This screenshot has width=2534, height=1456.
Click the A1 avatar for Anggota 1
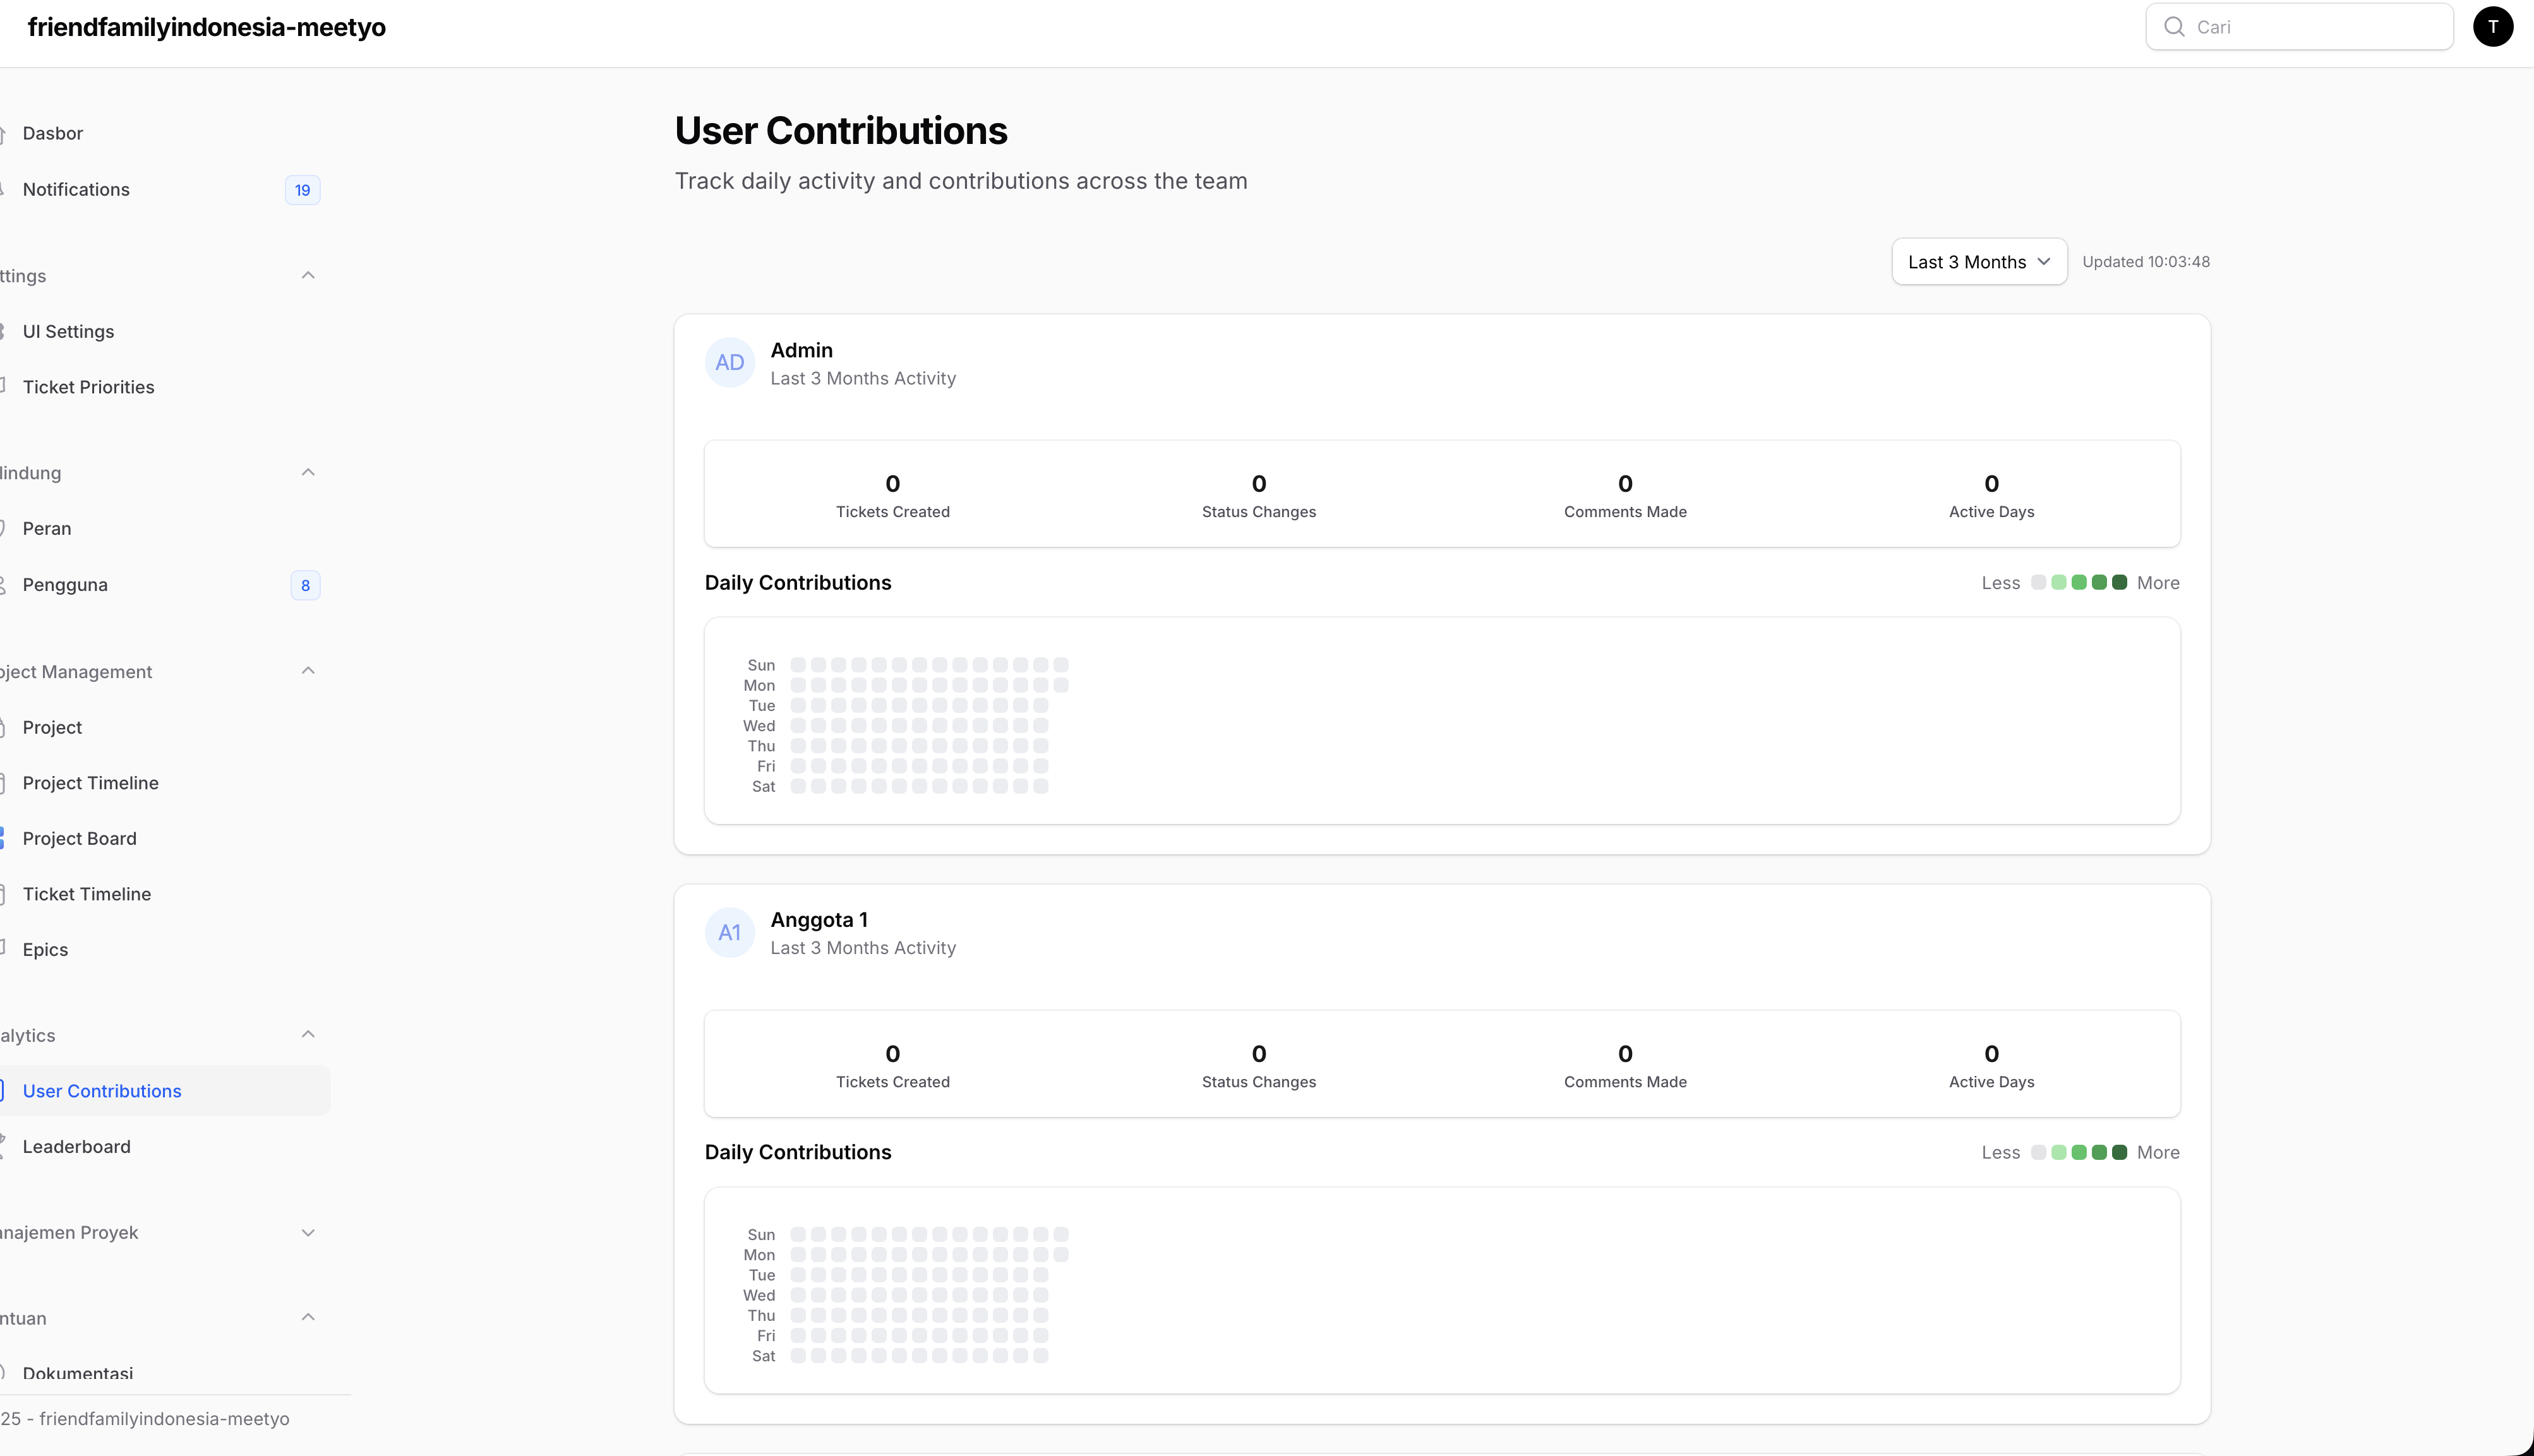point(729,933)
